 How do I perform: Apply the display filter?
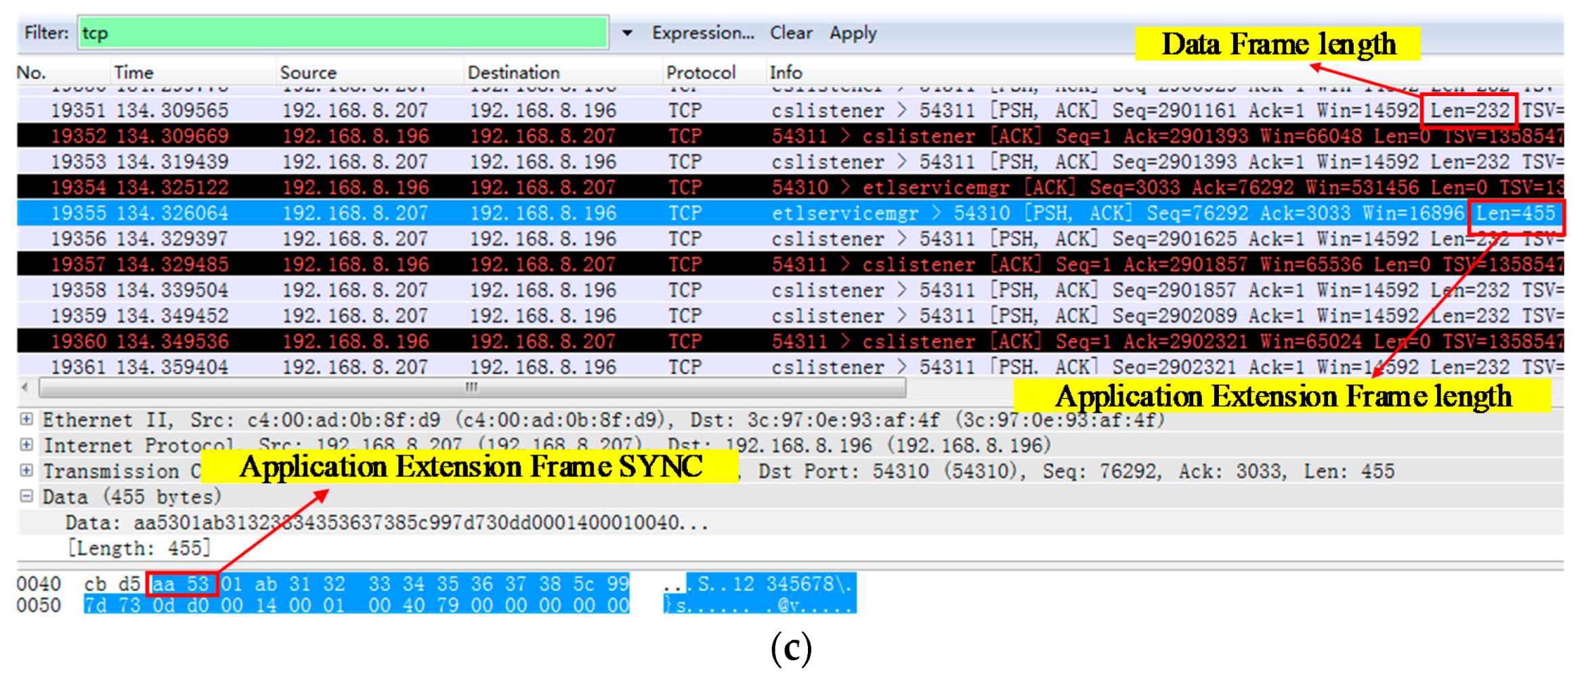(x=853, y=32)
